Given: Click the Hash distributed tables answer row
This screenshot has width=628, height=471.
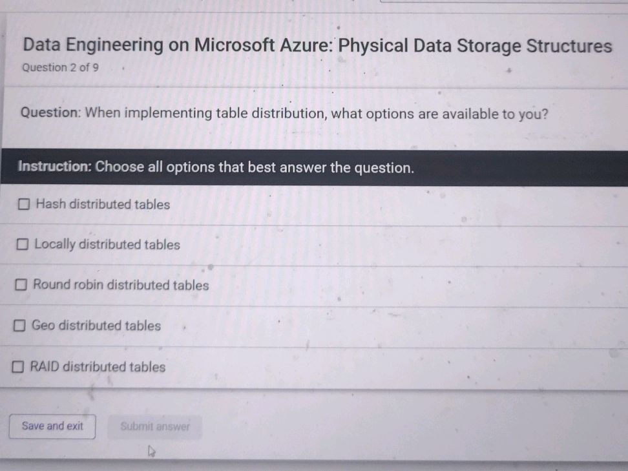Looking at the screenshot, I should coord(102,204).
